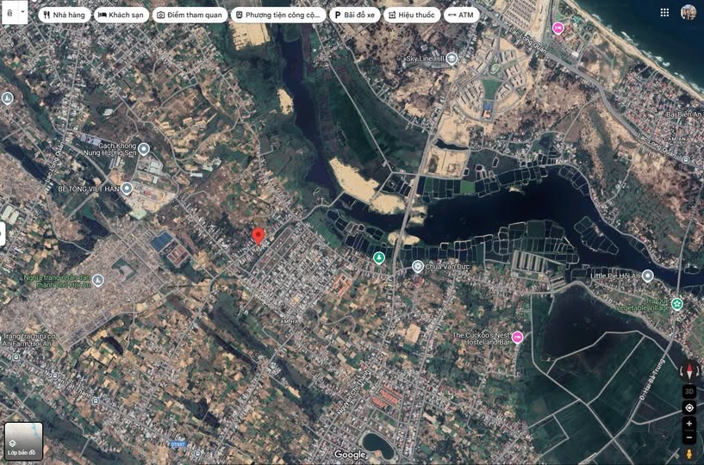
Task: Expand the collapsed side panel on left edge
Action: (x=3, y=233)
